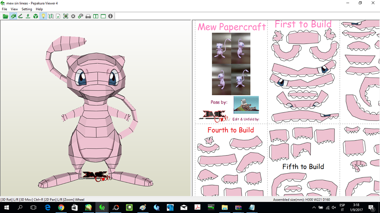Switch to single-pane window layout

point(103,16)
